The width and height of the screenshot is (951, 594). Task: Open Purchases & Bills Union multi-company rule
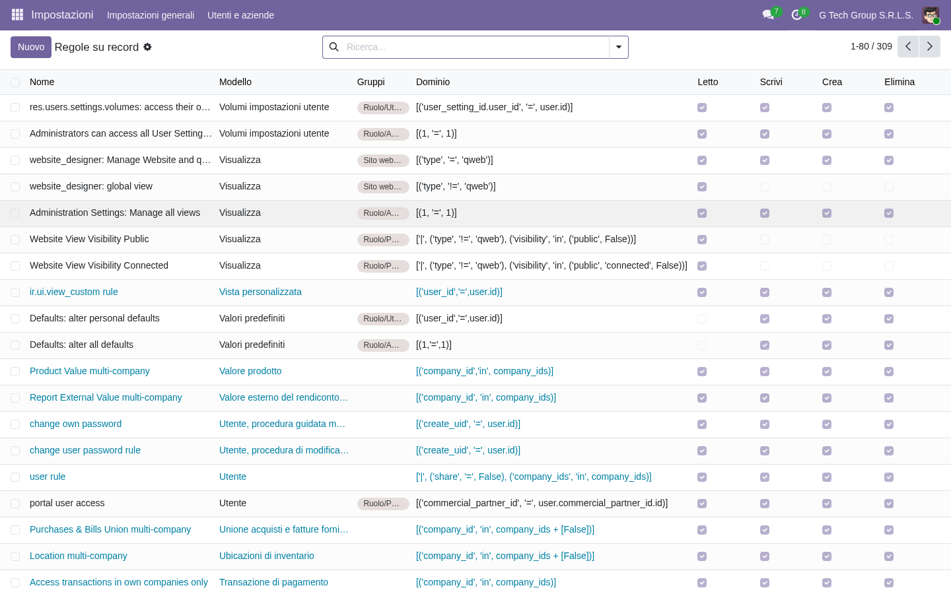pos(110,529)
